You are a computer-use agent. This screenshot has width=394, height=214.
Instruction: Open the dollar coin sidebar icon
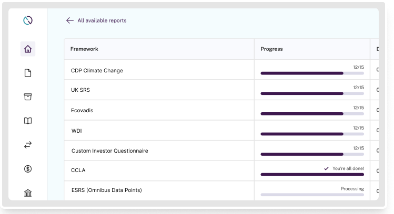tap(28, 169)
